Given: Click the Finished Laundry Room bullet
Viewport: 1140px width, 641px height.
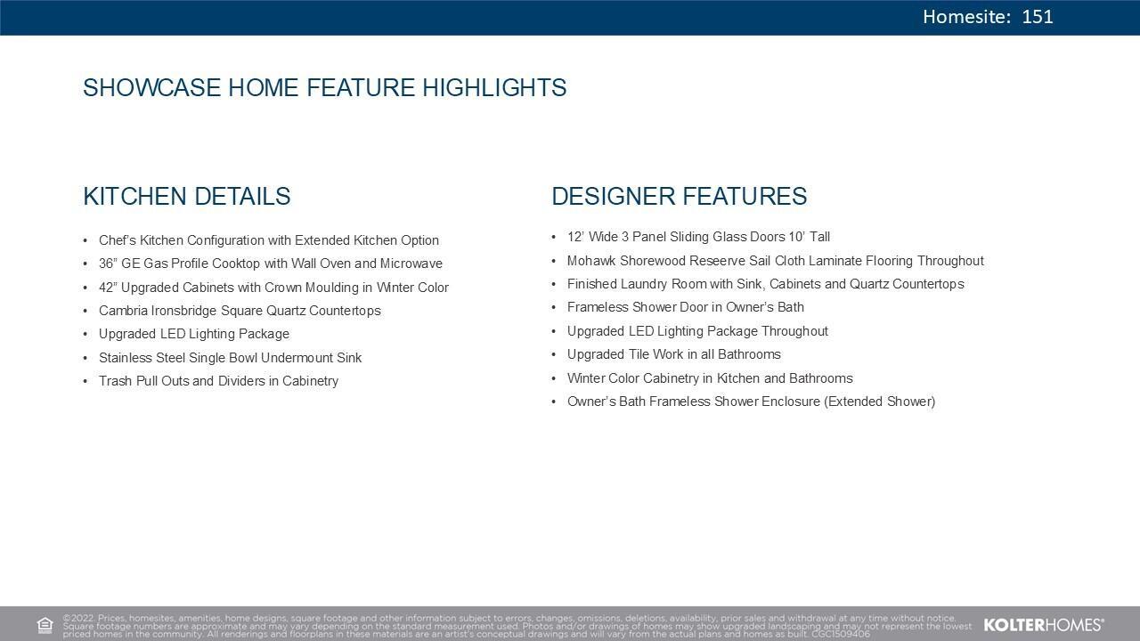Looking at the screenshot, I should point(765,284).
